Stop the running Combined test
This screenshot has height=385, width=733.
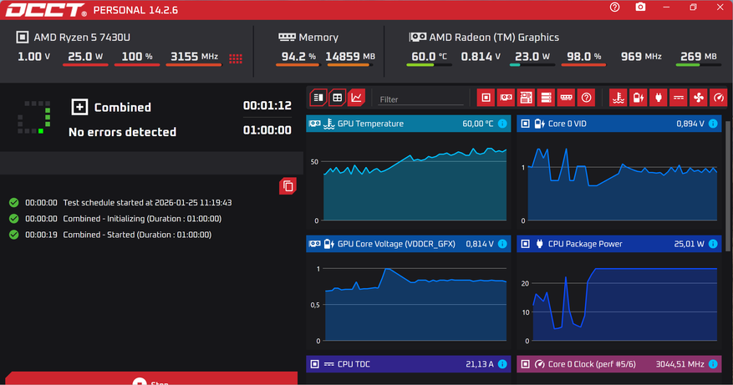pyautogui.click(x=150, y=381)
